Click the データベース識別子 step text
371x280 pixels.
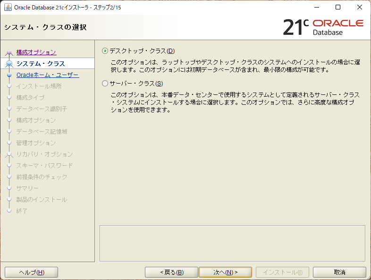(x=42, y=109)
